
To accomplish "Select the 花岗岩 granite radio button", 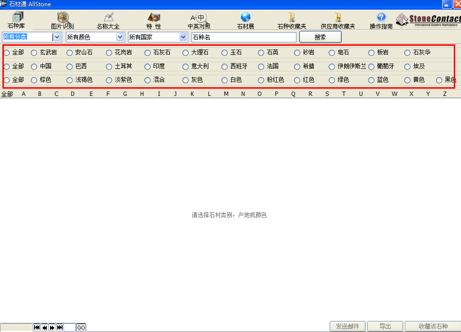I will [x=109, y=53].
